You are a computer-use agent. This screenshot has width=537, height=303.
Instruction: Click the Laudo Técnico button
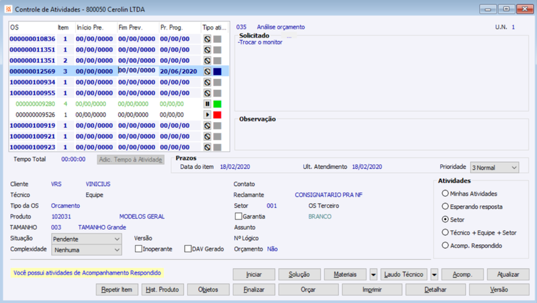click(404, 274)
